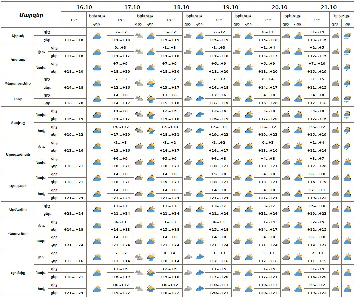Click Shirak's partly cloudy icon for 16.10
Screen dimensions: 354x297
coord(97,36)
